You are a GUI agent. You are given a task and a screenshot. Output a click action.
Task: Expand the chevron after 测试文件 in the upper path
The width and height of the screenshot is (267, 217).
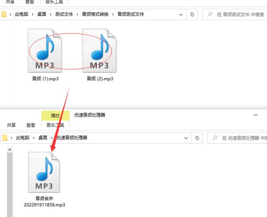pyautogui.click(x=77, y=14)
